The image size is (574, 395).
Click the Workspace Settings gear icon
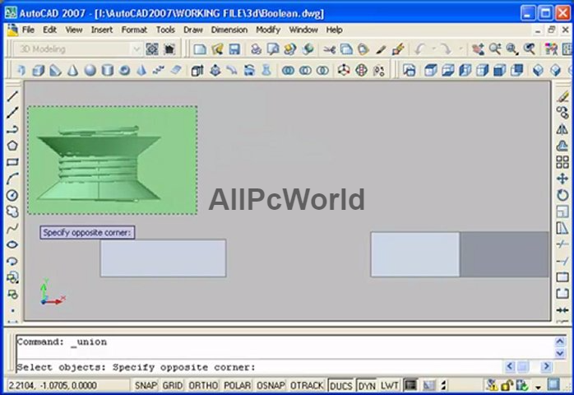(x=152, y=49)
